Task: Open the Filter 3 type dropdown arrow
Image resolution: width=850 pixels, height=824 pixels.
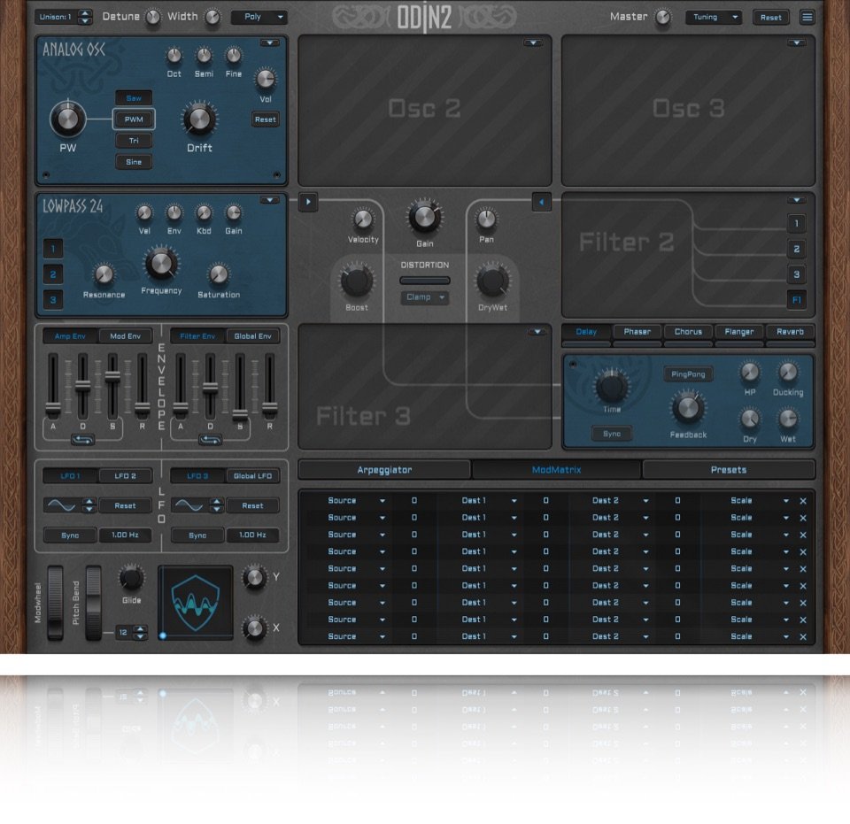Action: click(537, 332)
